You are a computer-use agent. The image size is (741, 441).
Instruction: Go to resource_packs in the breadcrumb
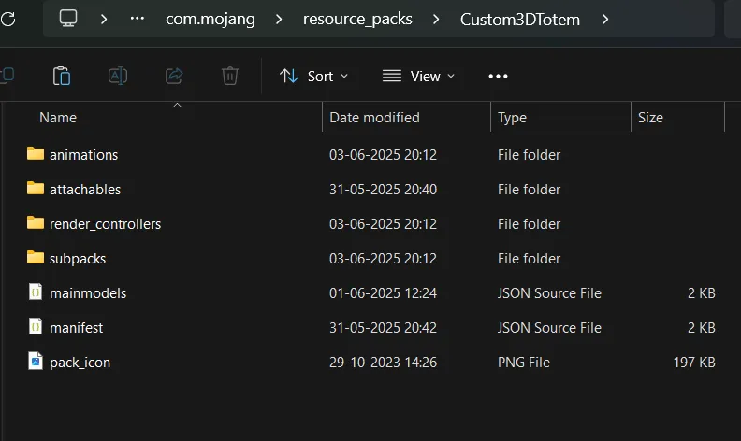357,20
